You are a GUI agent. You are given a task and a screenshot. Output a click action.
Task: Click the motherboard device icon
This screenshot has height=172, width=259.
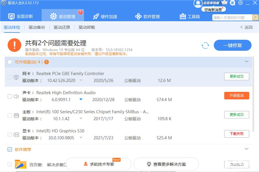tap(16, 116)
